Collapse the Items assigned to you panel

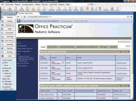(123, 52)
